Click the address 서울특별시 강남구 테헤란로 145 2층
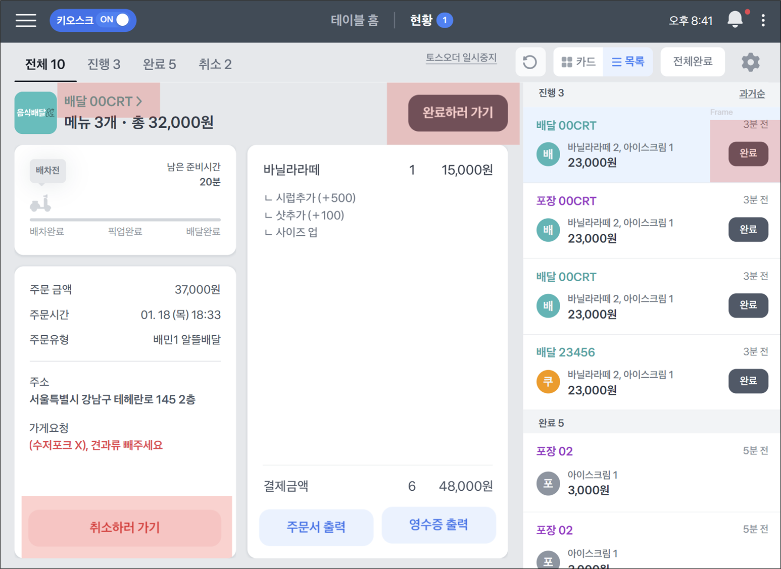This screenshot has width=781, height=569. coord(113,400)
